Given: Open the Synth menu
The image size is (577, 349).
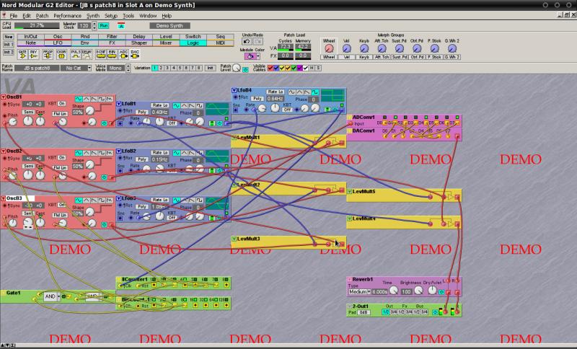Looking at the screenshot, I should point(93,16).
